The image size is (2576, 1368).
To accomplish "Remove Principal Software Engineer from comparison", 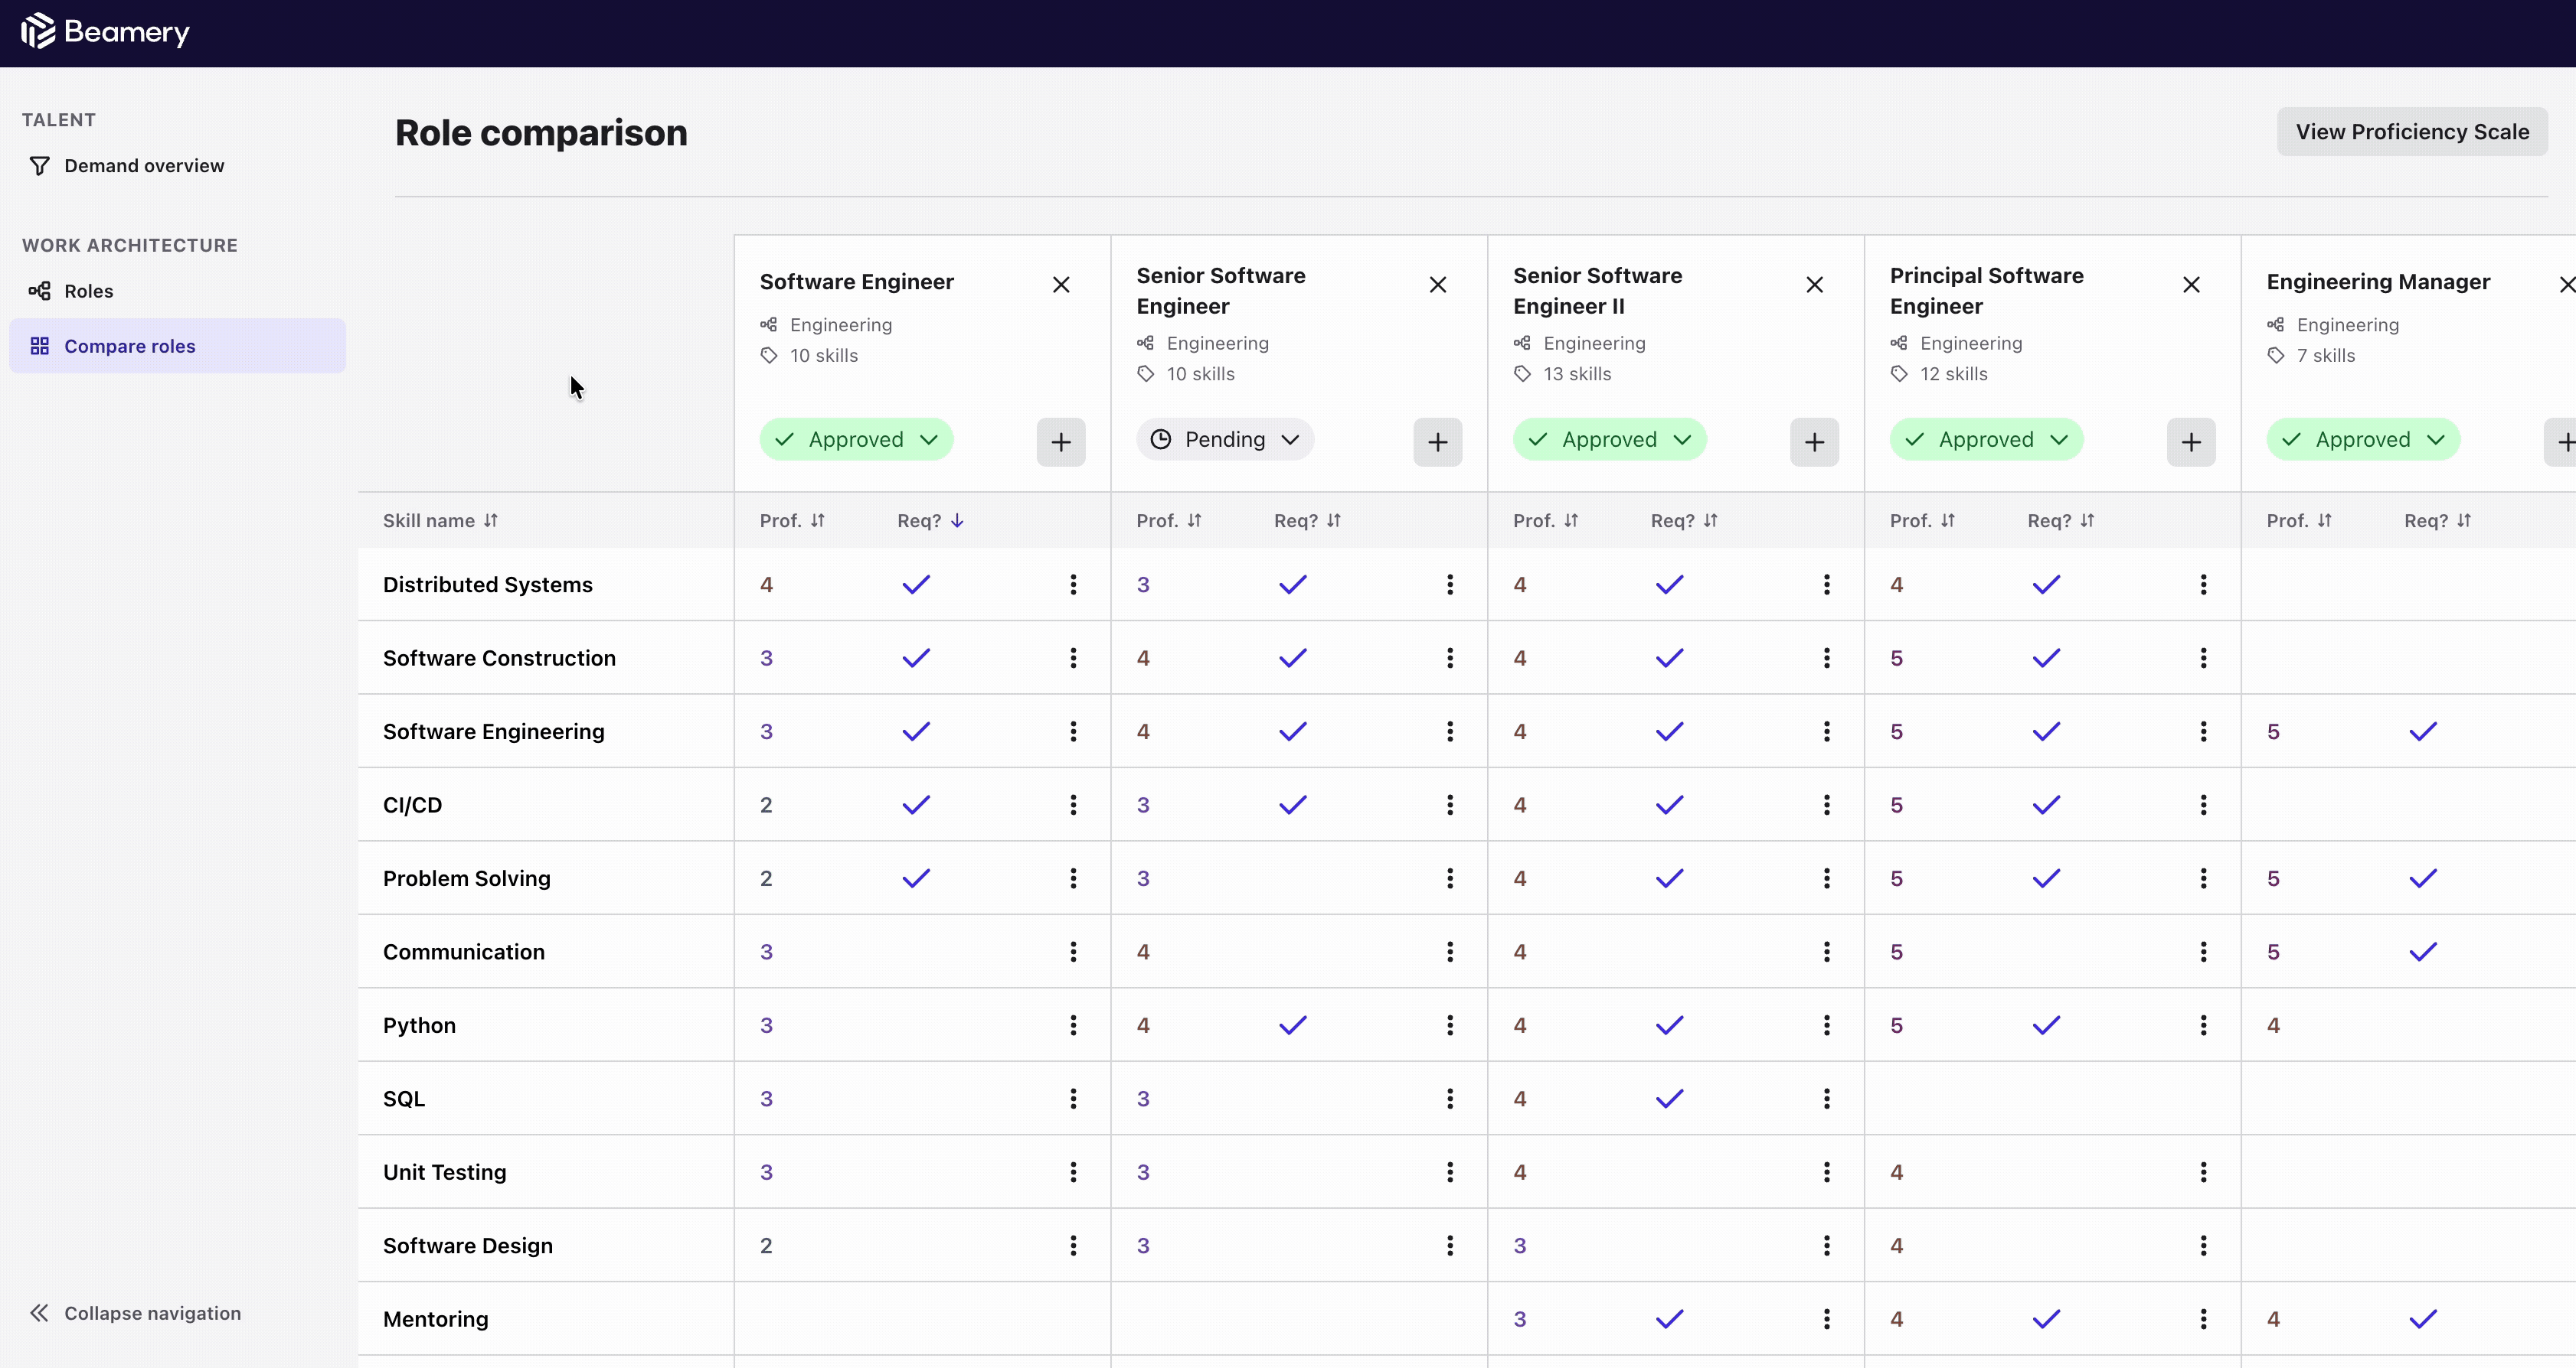I will click(2191, 285).
